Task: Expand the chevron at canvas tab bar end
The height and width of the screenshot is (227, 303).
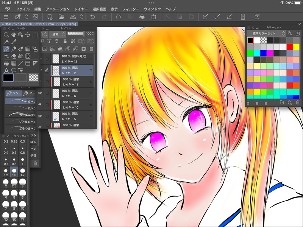Action: point(299,24)
